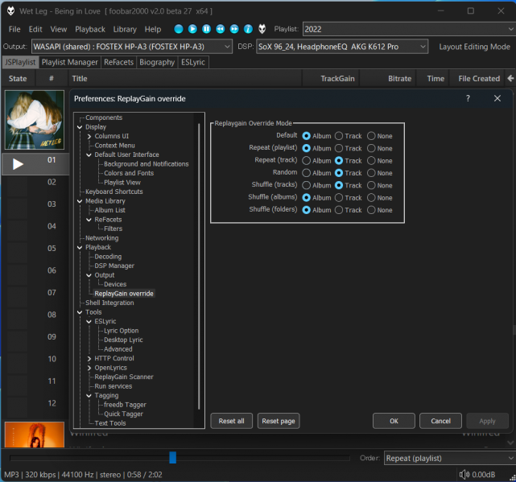Image resolution: width=516 pixels, height=482 pixels.
Task: Click the question mark help icon in Preferences
Action: 468,98
